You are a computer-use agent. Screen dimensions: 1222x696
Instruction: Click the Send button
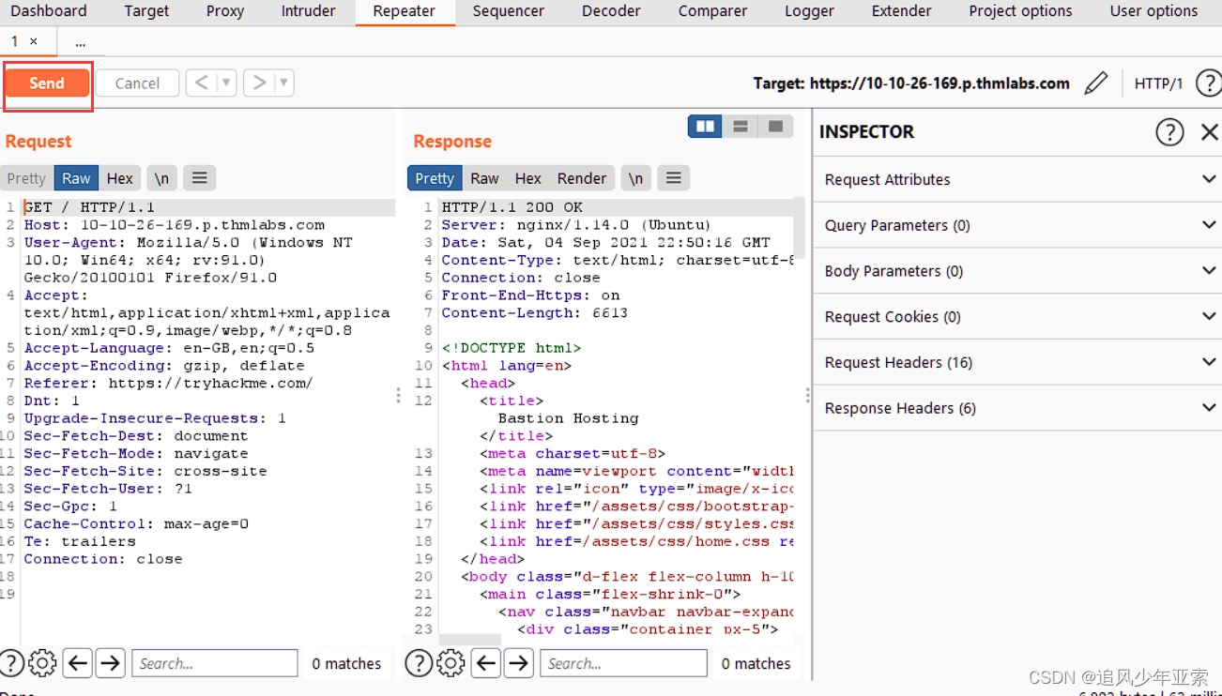pos(47,83)
